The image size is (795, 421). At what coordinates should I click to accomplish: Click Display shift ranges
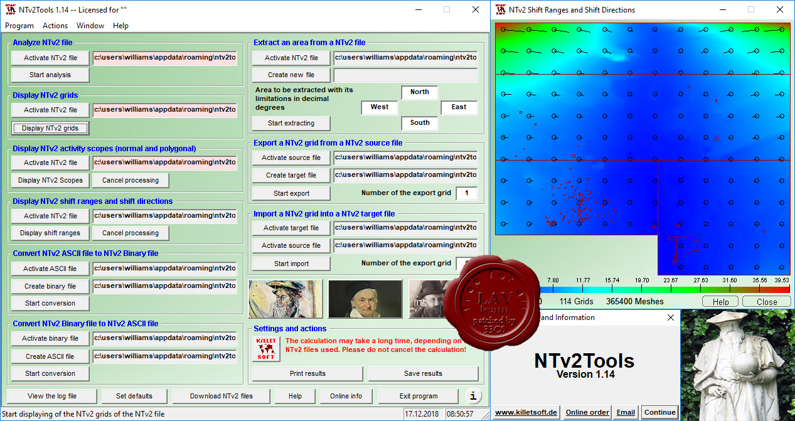[x=50, y=233]
